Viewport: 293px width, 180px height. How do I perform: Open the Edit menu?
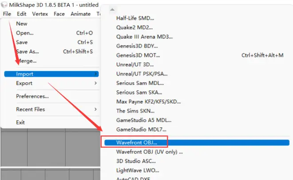[x=21, y=14]
